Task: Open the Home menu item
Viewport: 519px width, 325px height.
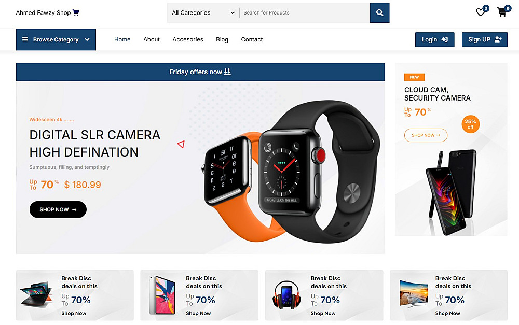Action: pyautogui.click(x=122, y=39)
